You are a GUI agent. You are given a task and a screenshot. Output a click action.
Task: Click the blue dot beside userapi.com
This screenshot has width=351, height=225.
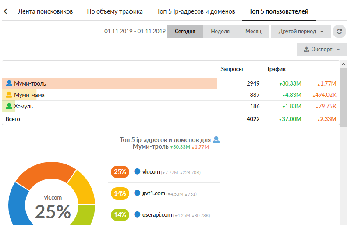click(137, 215)
